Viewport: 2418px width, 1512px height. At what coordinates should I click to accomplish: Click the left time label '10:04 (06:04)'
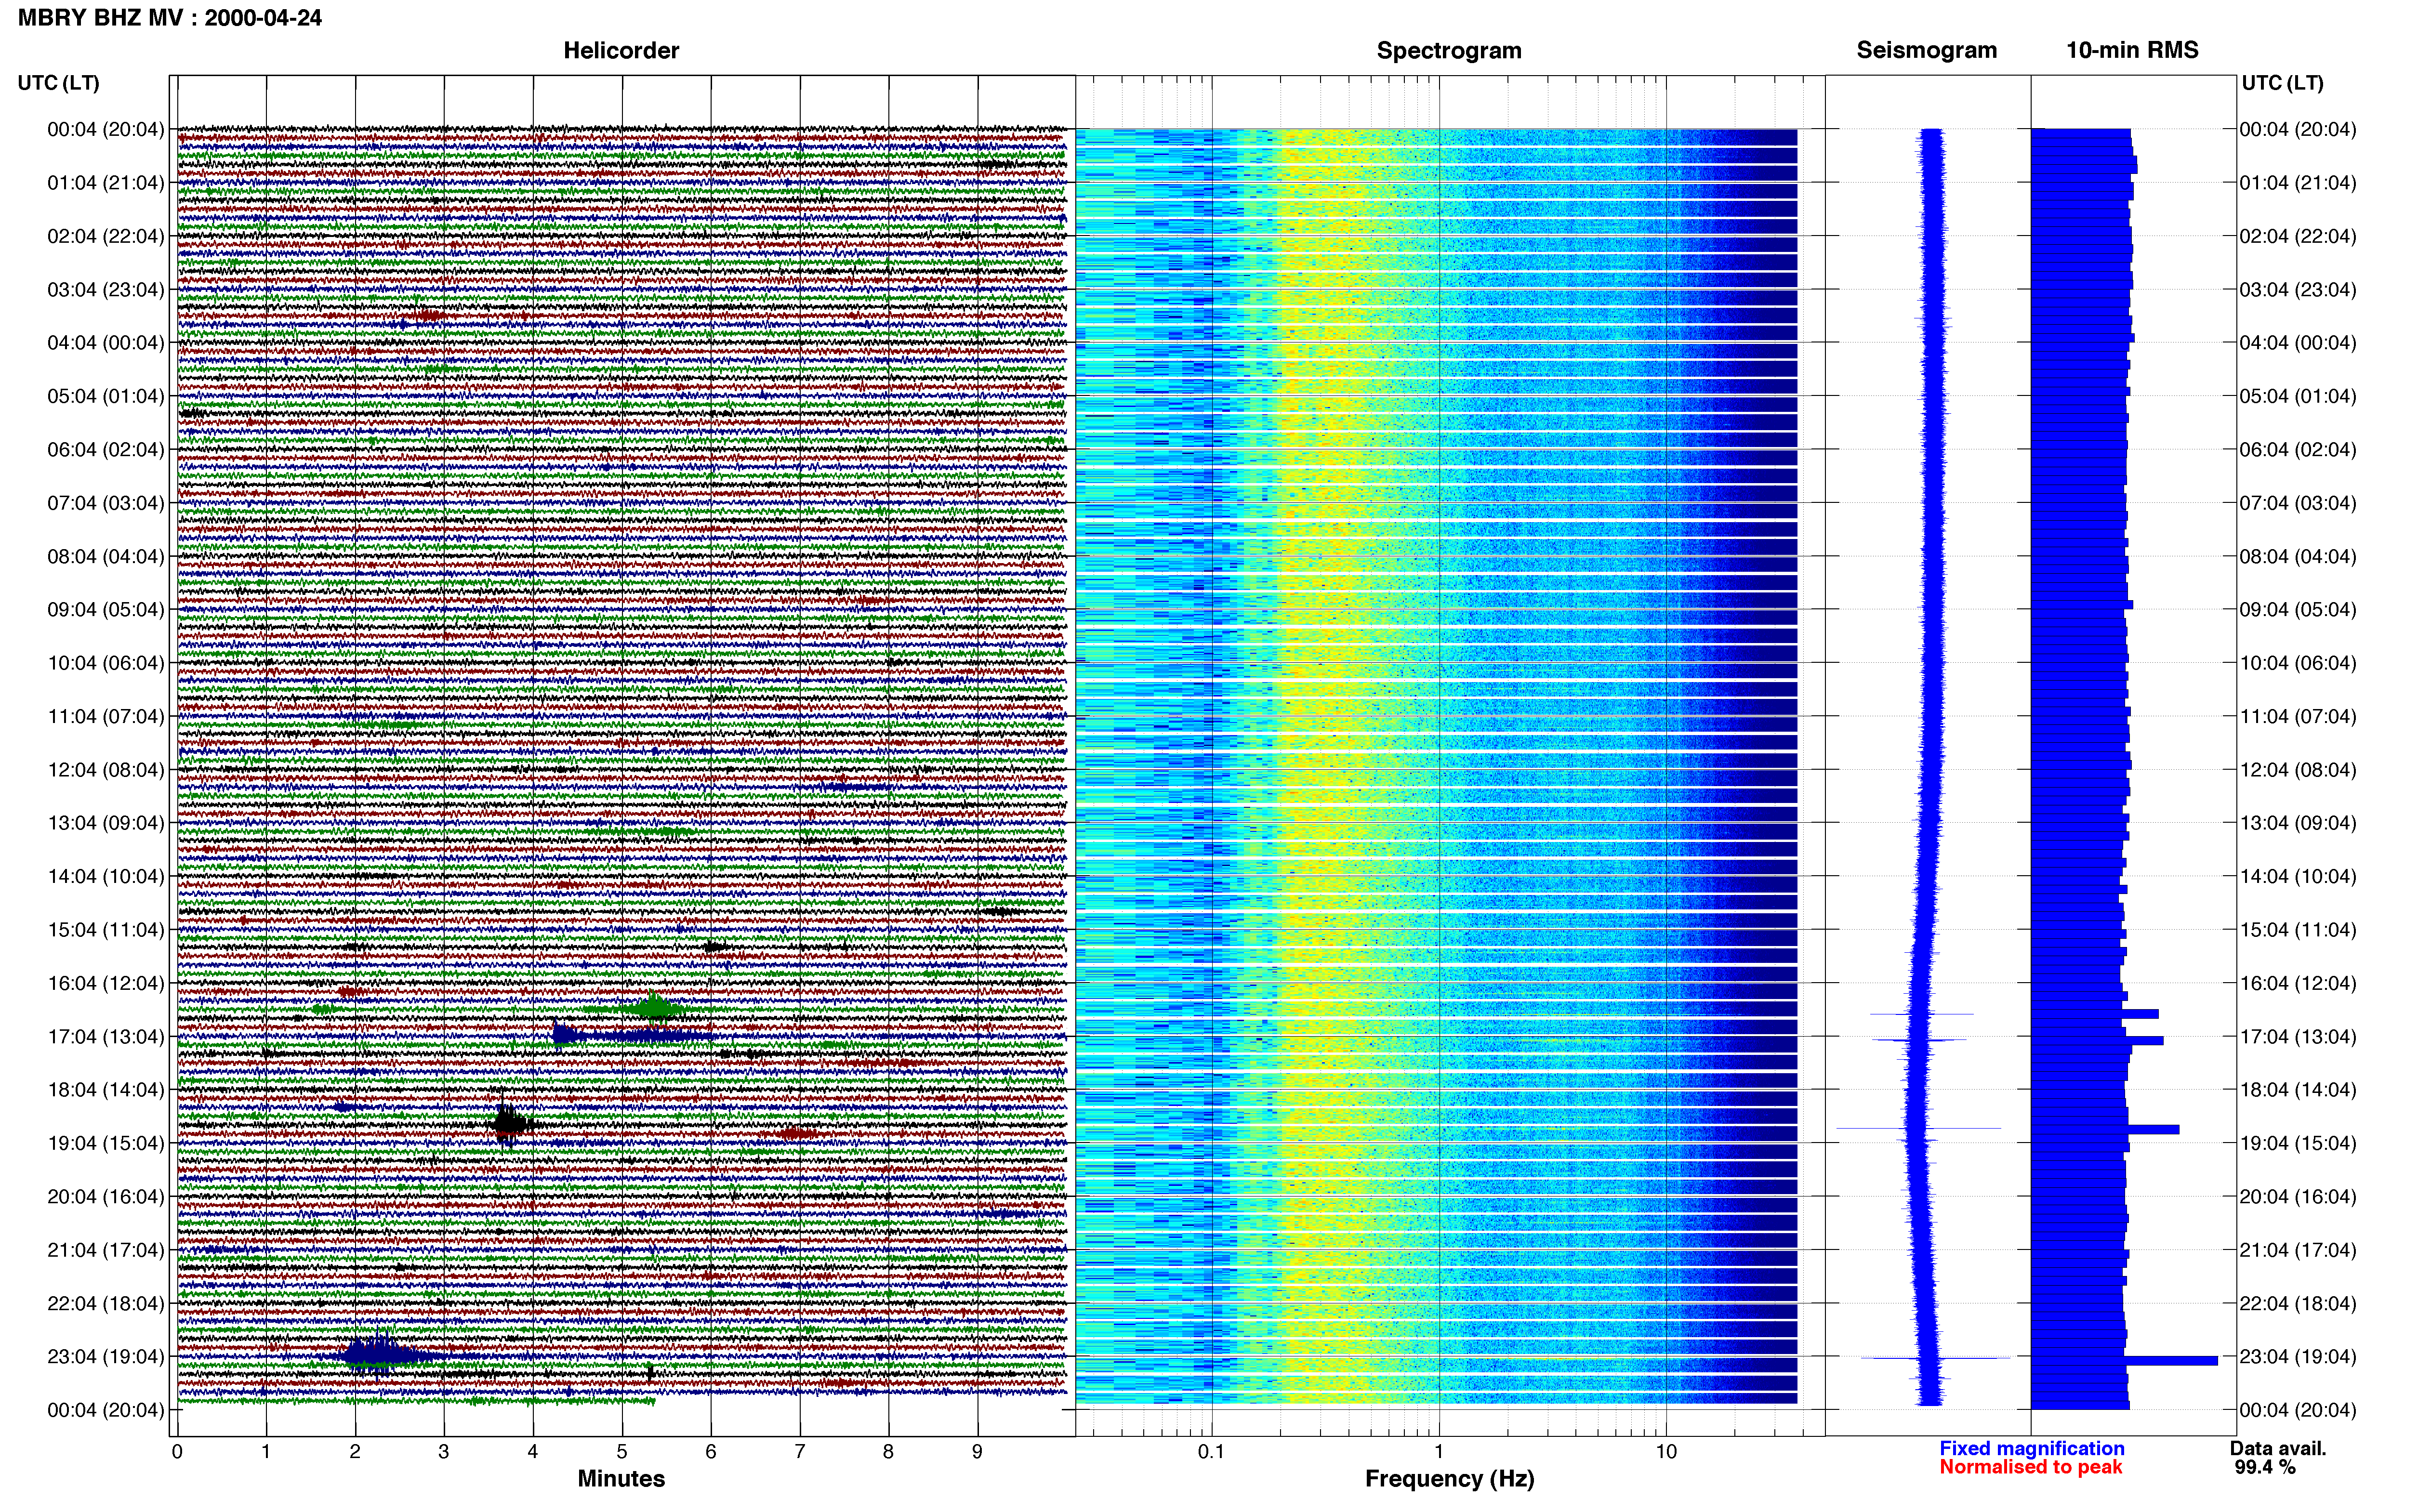[105, 663]
